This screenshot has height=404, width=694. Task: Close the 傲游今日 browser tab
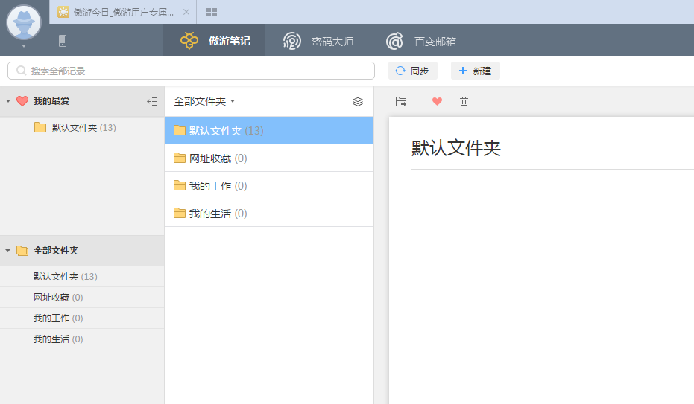(186, 12)
